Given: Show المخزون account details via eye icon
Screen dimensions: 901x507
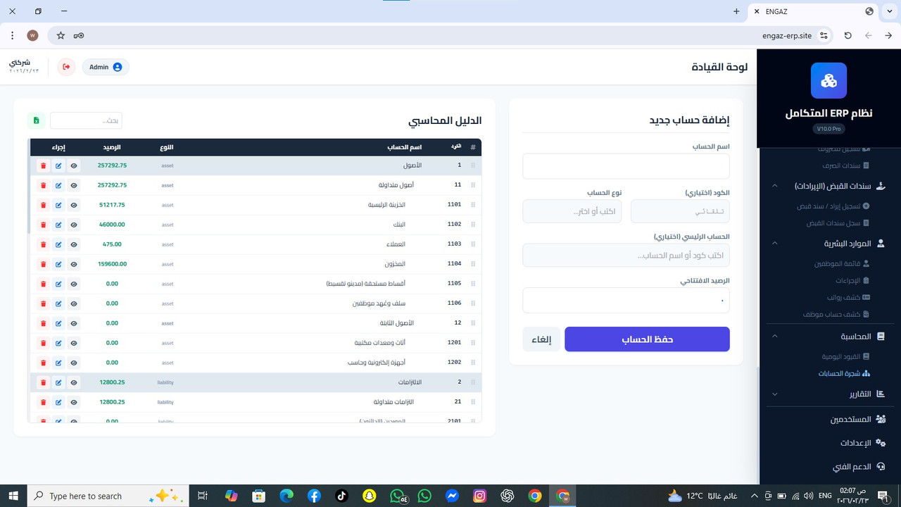Looking at the screenshot, I should tap(74, 264).
